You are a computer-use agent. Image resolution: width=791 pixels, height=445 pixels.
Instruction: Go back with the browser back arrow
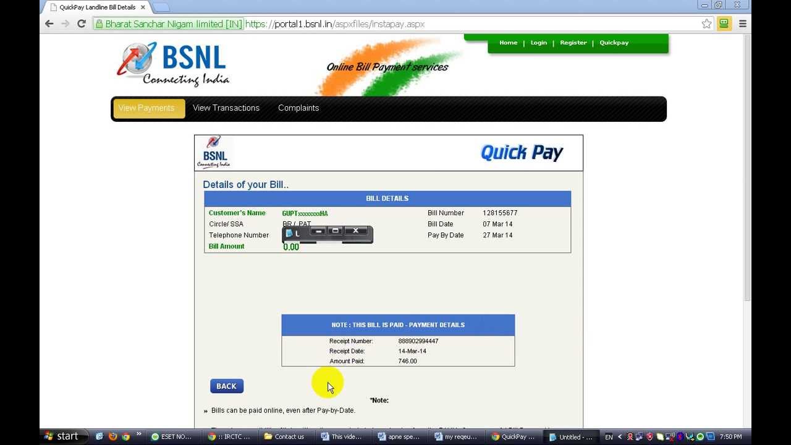(x=49, y=23)
